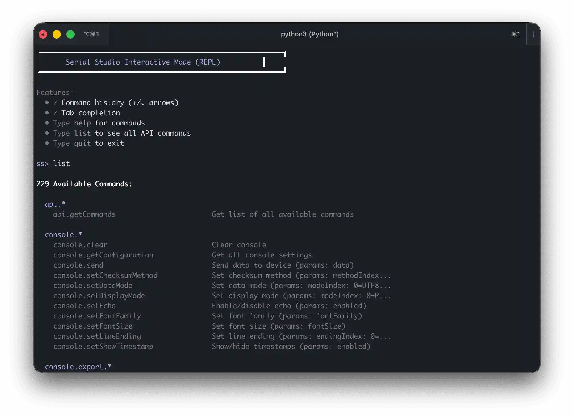Click the ss> list command prompt
This screenshot has width=574, height=417.
coord(53,163)
